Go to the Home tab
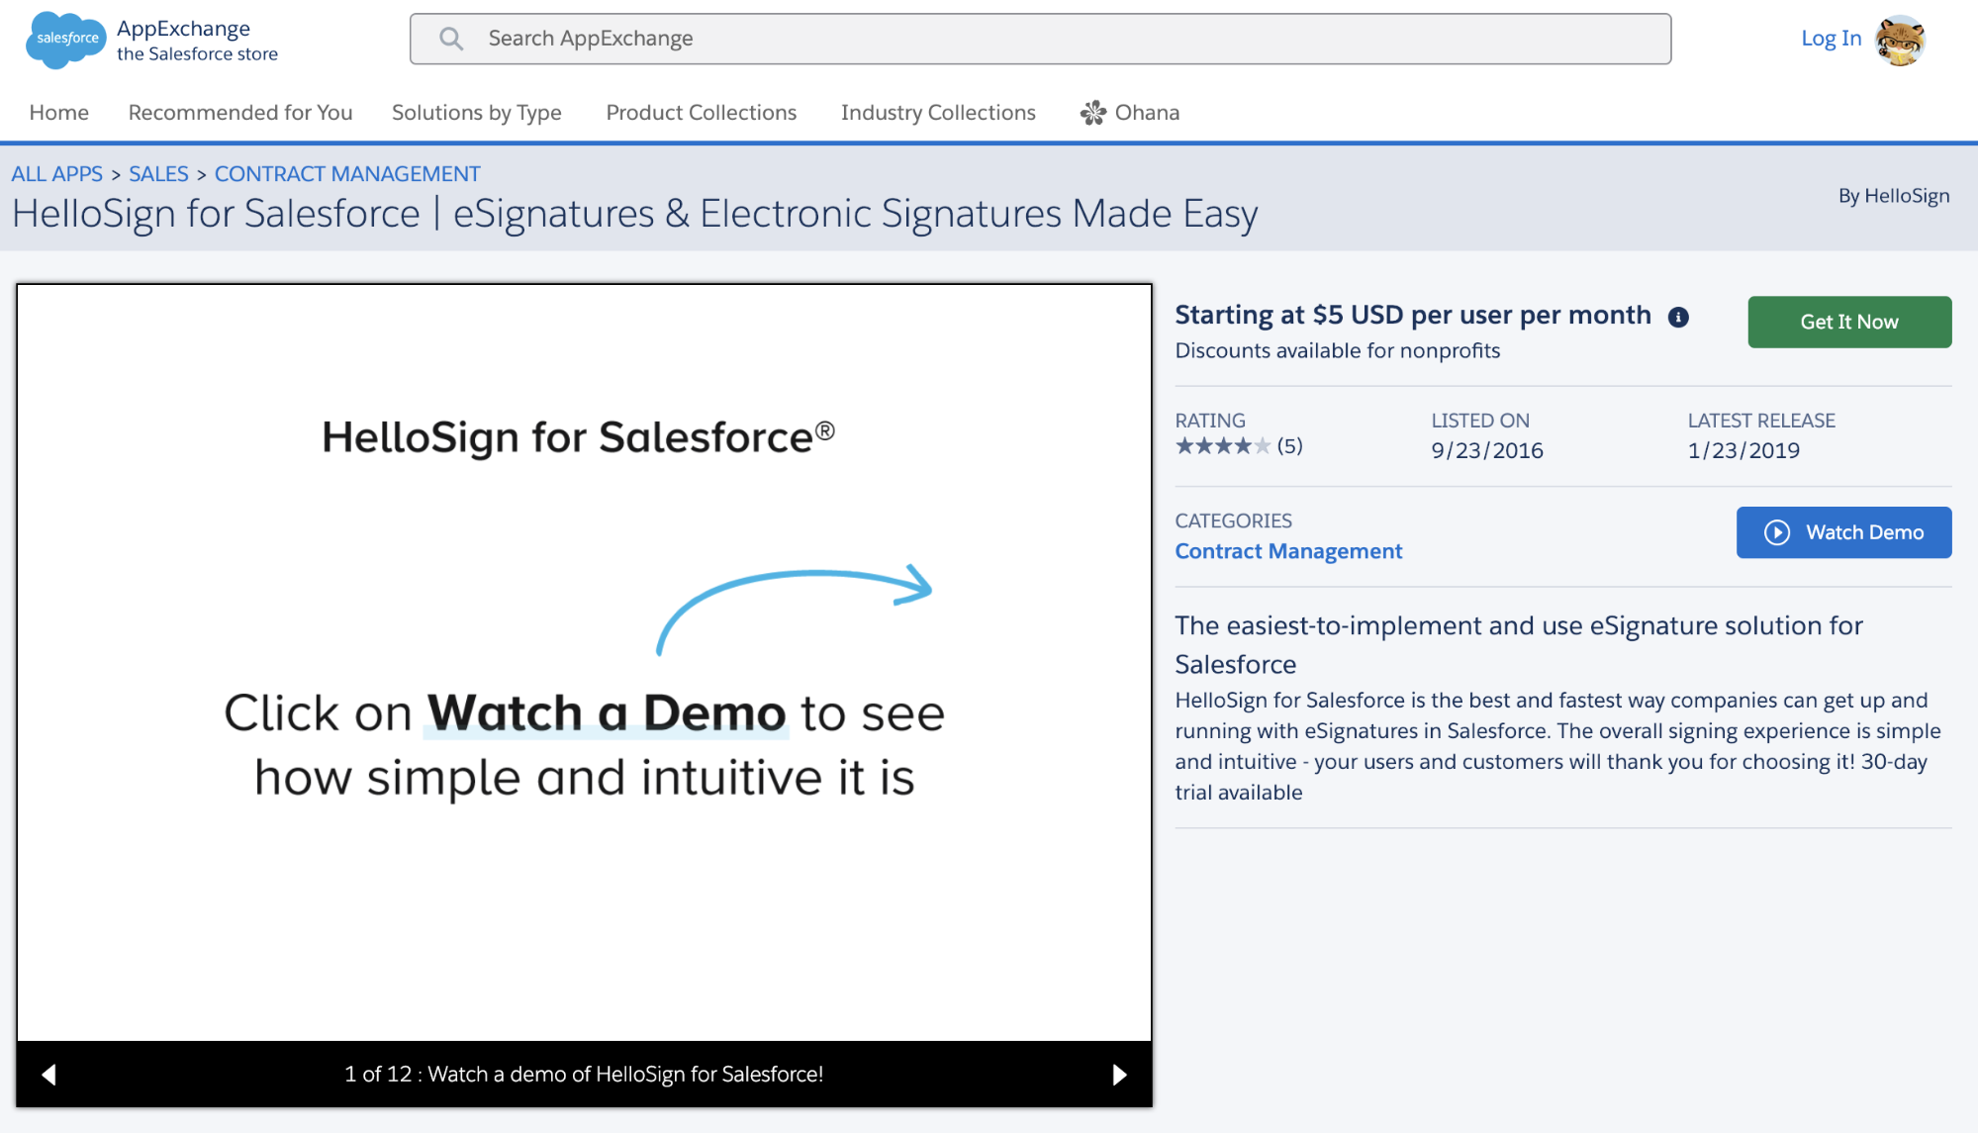Viewport: 1978px width, 1134px height. tap(58, 113)
